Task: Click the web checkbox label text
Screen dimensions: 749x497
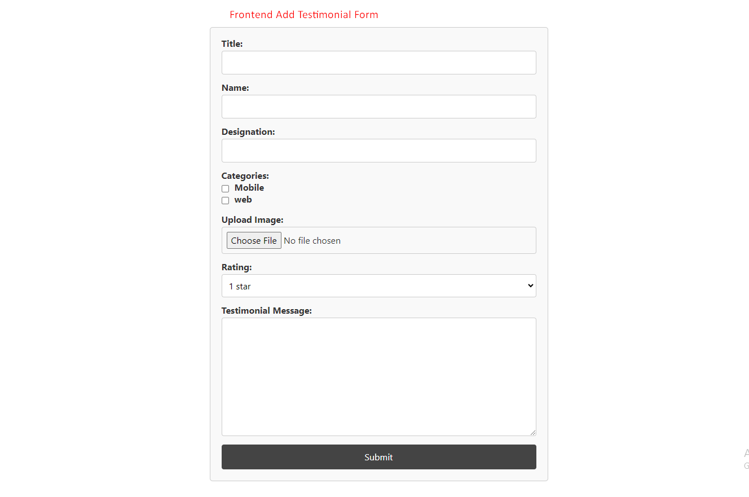Action: [x=243, y=200]
